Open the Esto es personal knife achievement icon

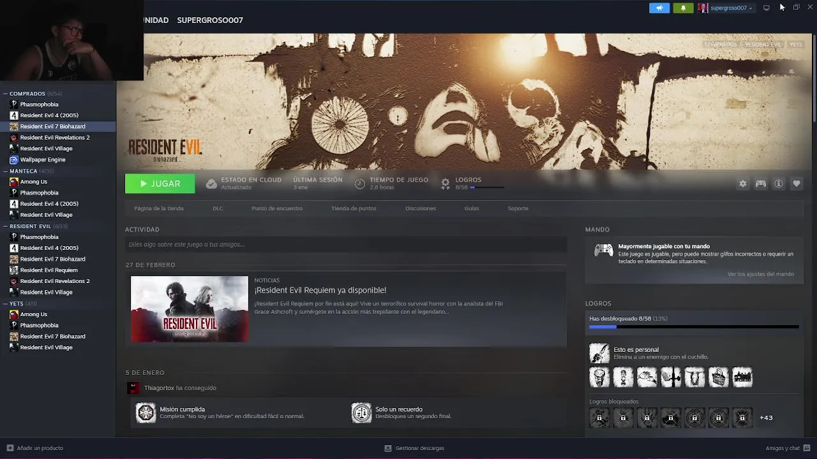coord(599,353)
